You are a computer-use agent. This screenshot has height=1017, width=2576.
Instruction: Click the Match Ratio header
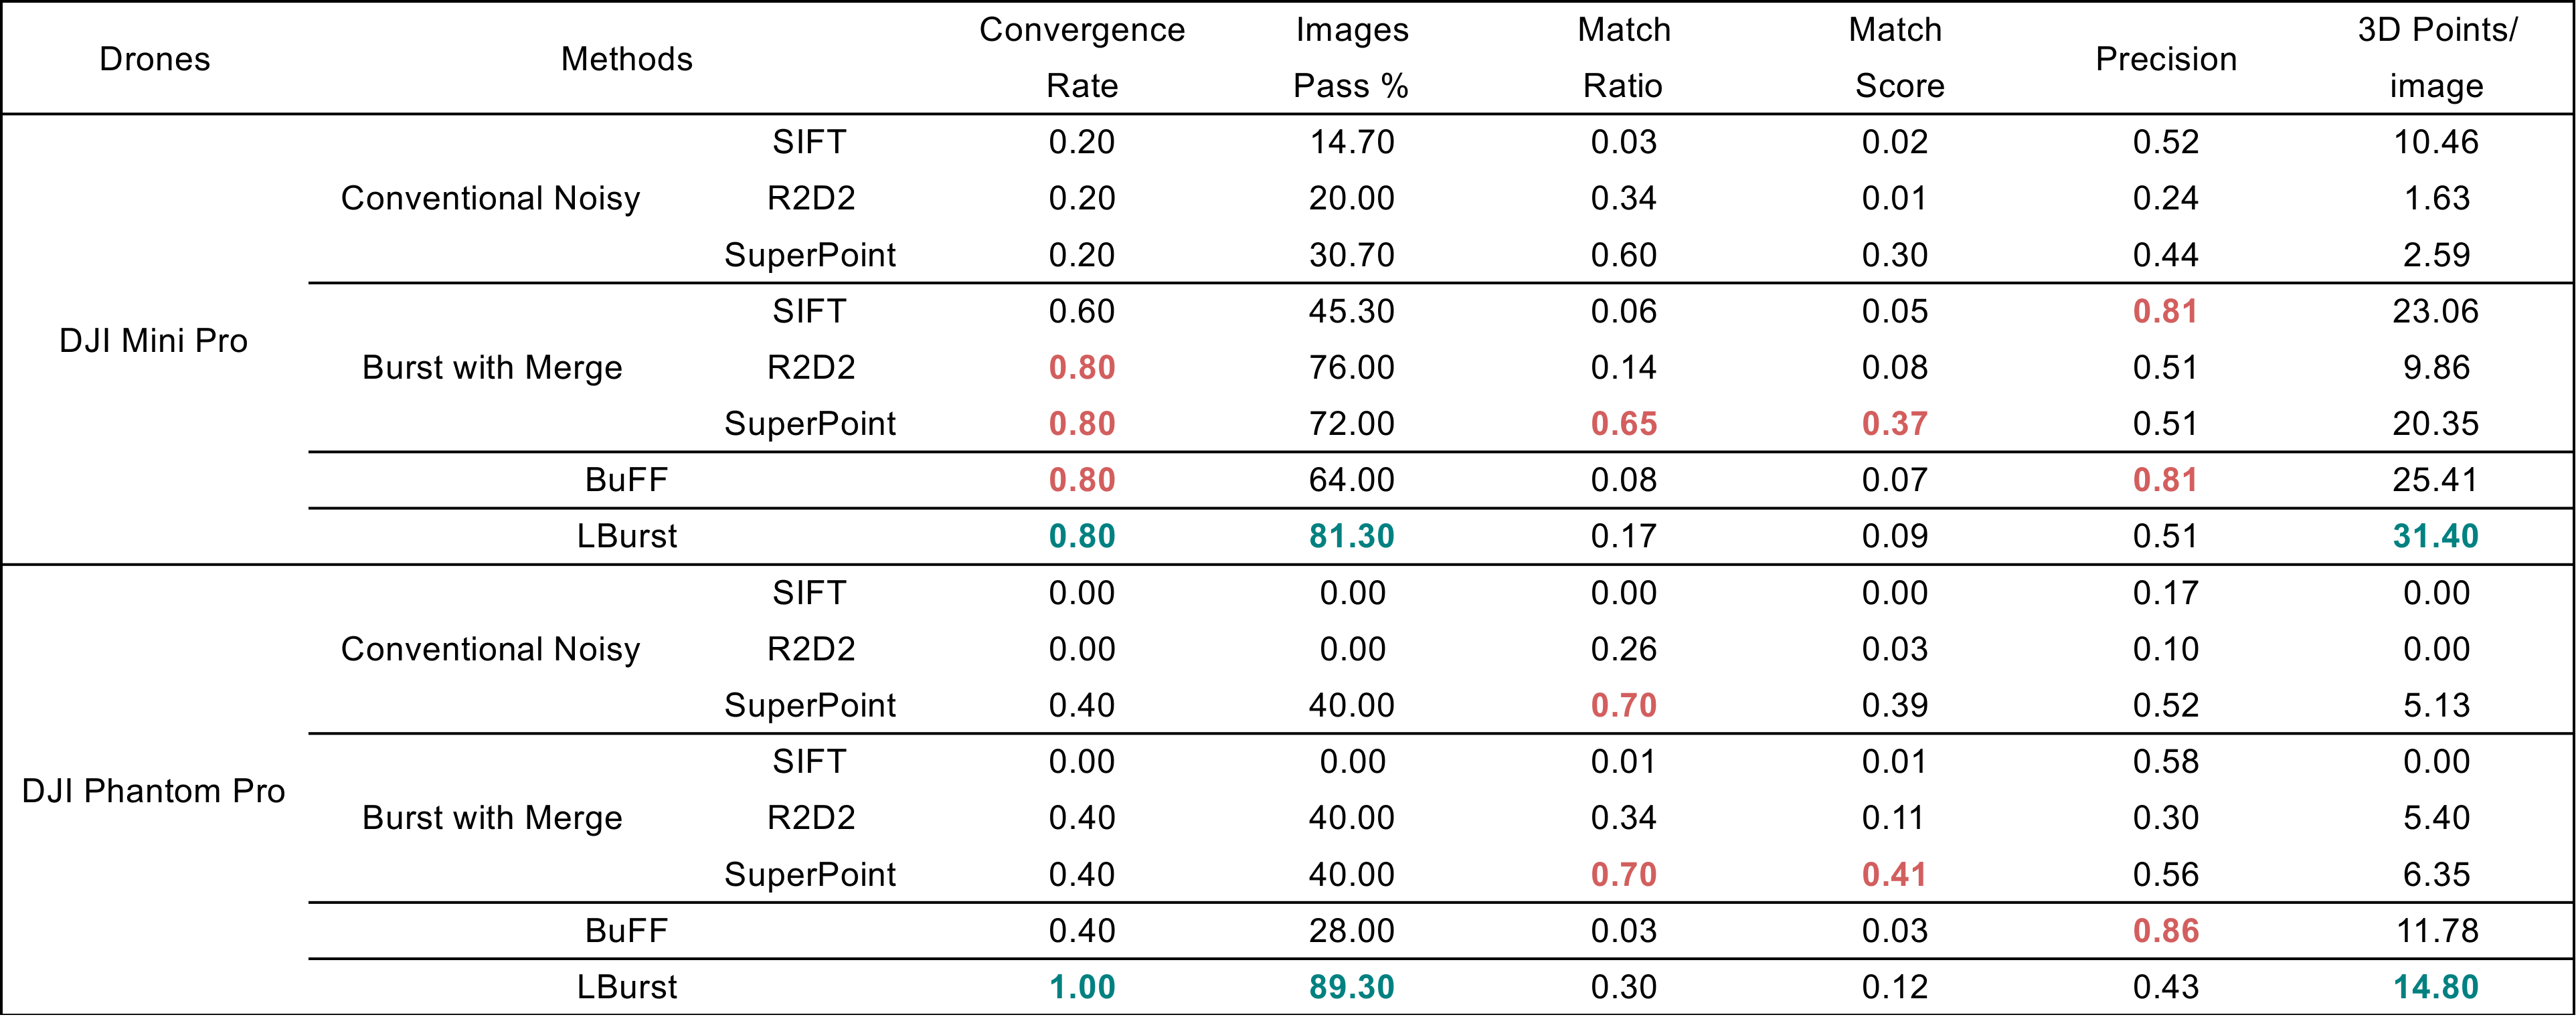tap(1624, 58)
